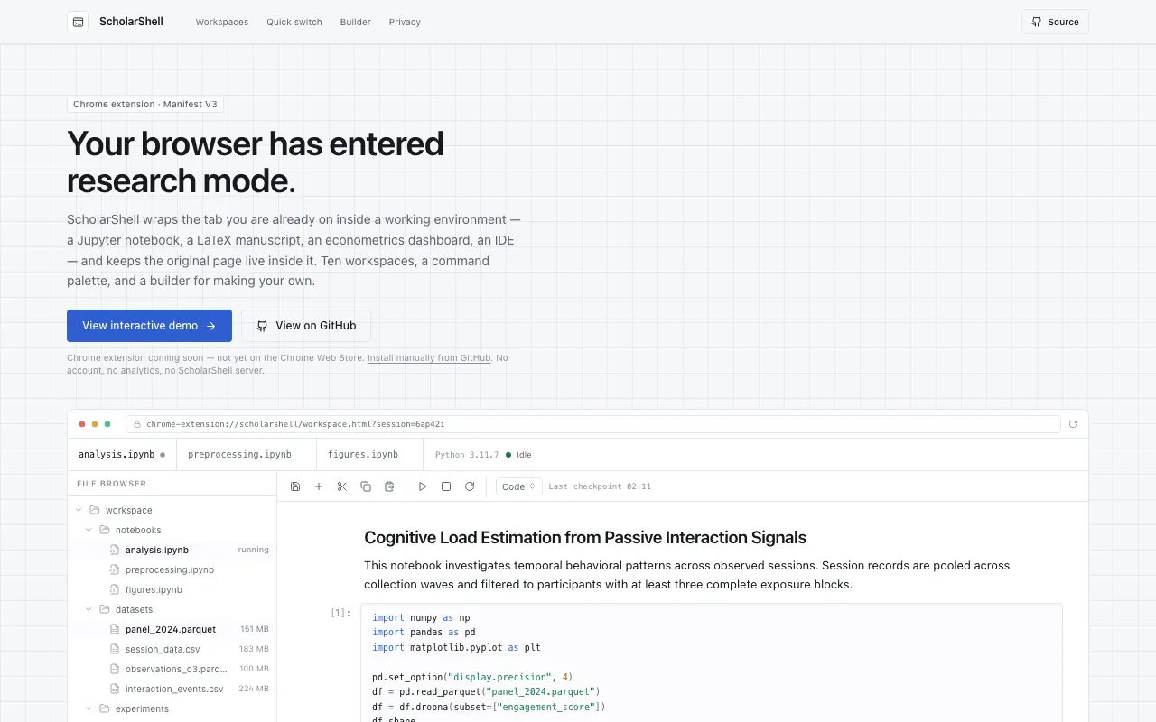
Task: Collapse the experiments folder chevron
Action: click(89, 708)
